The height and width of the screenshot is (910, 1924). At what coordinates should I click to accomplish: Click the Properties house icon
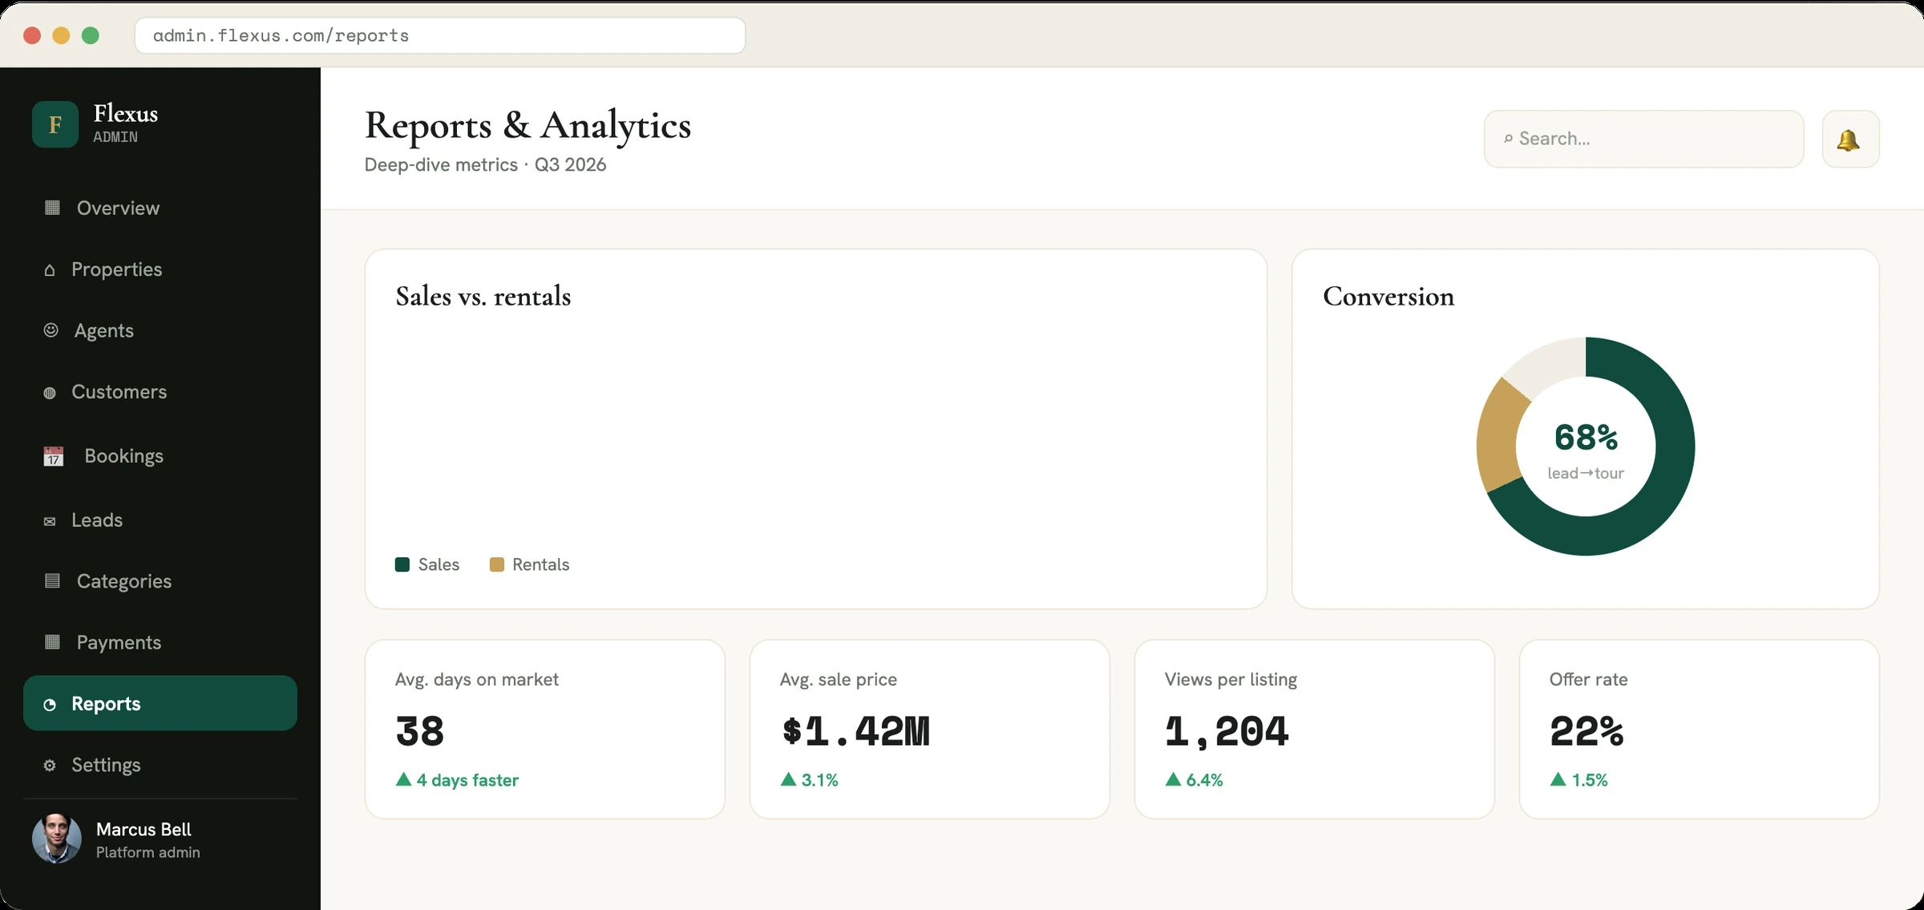[50, 270]
